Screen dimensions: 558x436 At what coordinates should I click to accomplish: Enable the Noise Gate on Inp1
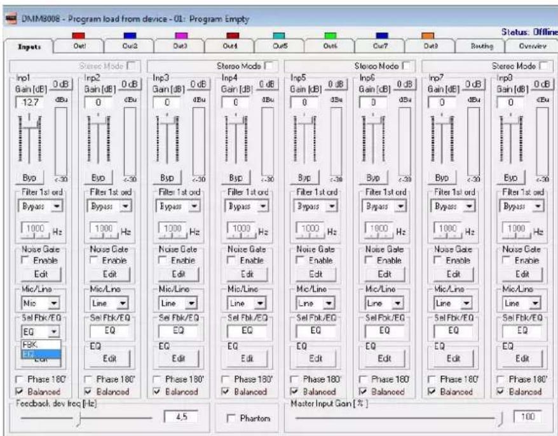tap(25, 260)
